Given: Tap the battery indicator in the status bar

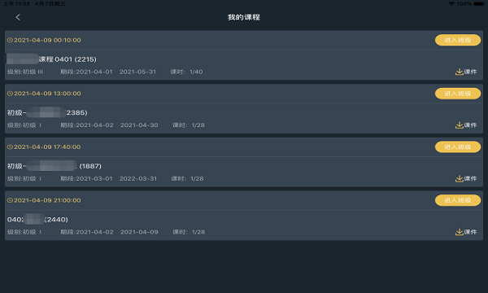Looking at the screenshot, I should click(479, 4).
